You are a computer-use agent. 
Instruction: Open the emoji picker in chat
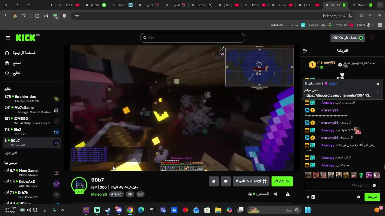click(374, 185)
